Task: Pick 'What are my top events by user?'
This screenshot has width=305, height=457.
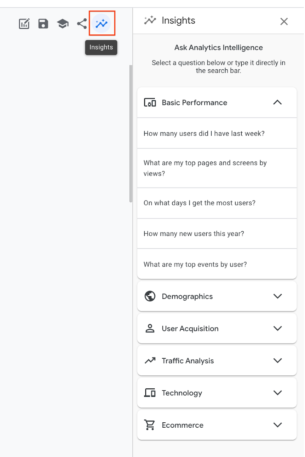Action: coord(195,264)
